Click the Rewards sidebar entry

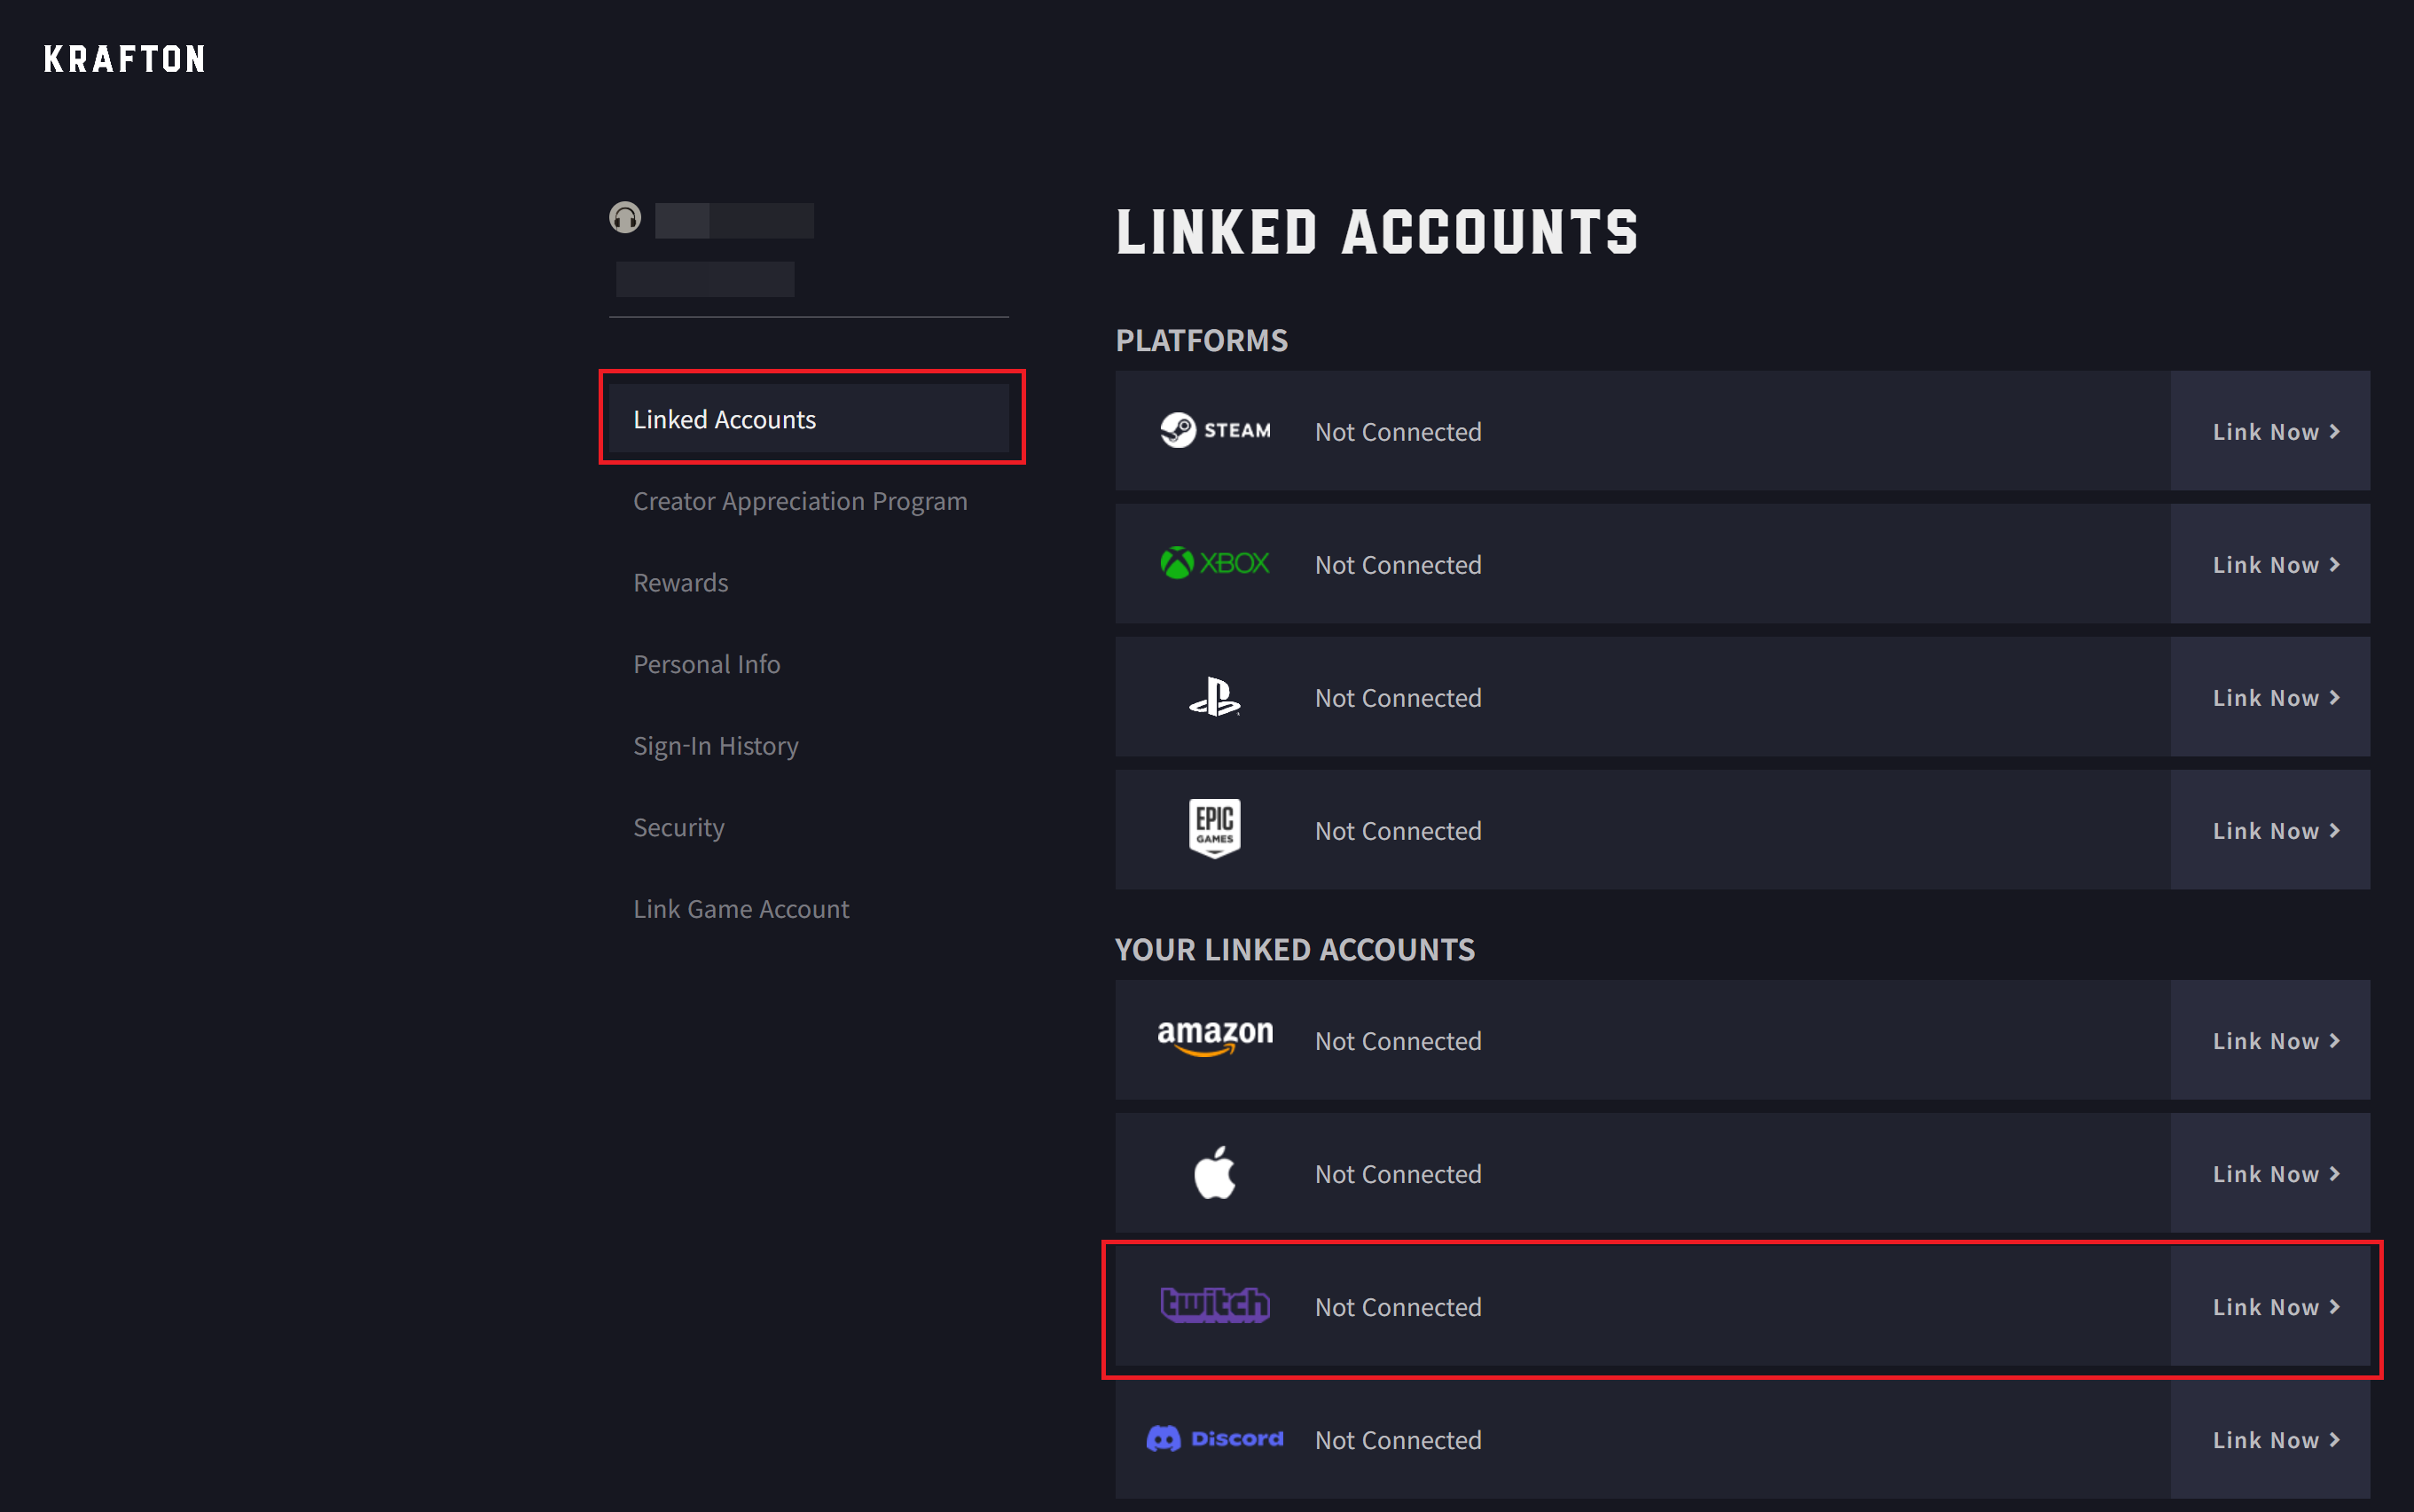tap(680, 582)
